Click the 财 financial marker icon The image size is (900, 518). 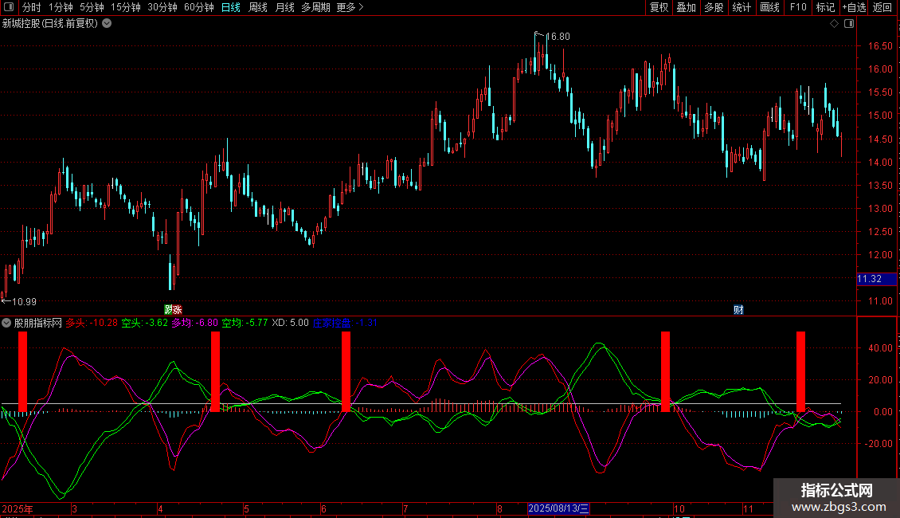coord(738,309)
